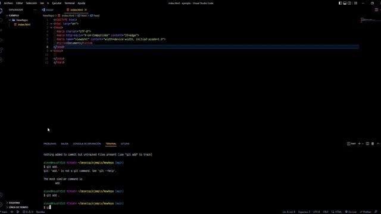Toggle secondary sidebar layout icon
This screenshot has height=214, width=381.
349,3
